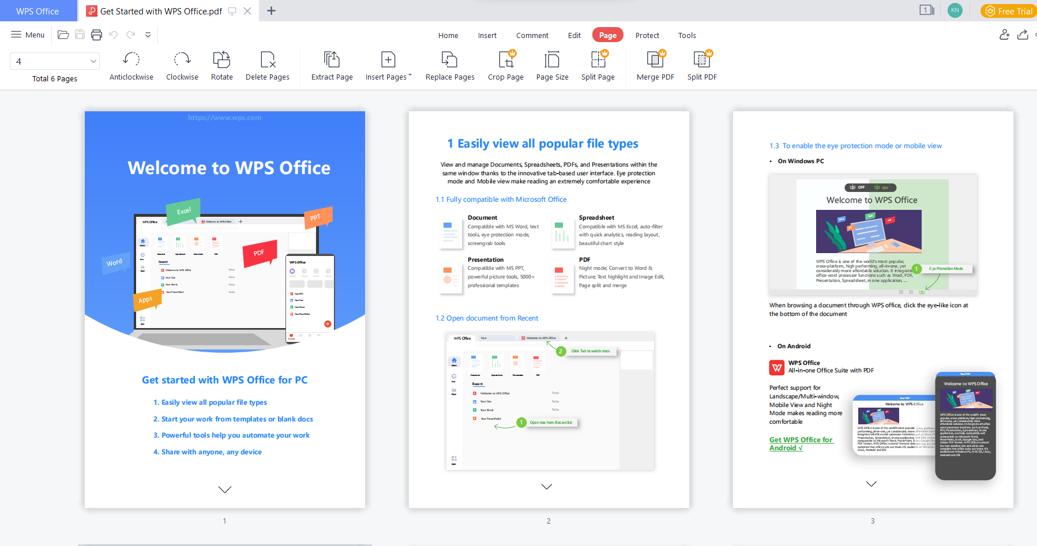Expand the quick access toolbar options
The width and height of the screenshot is (1037, 546).
click(x=148, y=35)
